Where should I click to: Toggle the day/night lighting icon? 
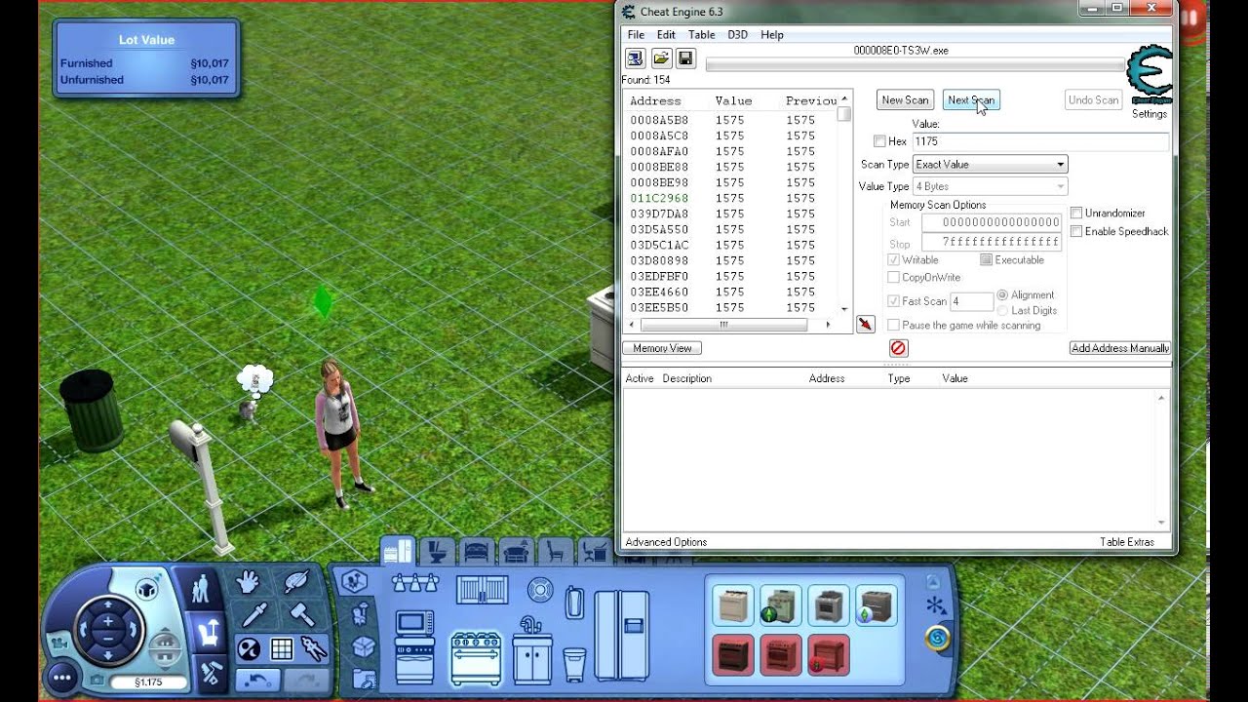tap(249, 648)
